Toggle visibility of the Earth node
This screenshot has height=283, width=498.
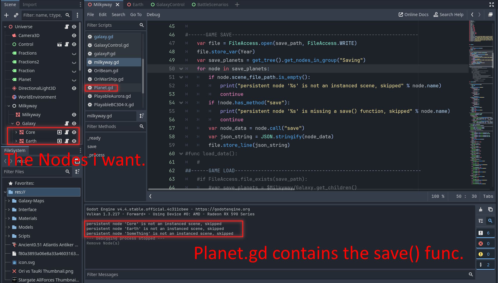click(74, 141)
